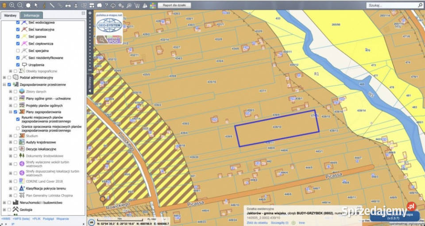
Task: Click the panel expand icon beside Informacje
Action: point(83,13)
